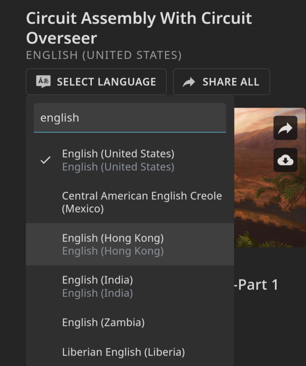Click the Circuit Assembly With Circuit Overseer title
The width and height of the screenshot is (306, 366).
pos(139,28)
